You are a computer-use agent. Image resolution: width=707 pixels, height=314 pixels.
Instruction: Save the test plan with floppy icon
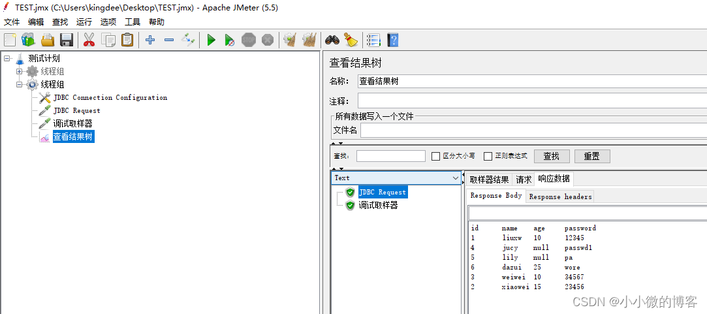67,40
